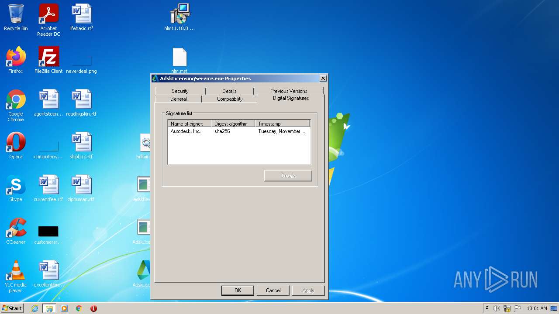This screenshot has width=559, height=314.
Task: Open excellentfan... document icon
Action: (x=48, y=274)
